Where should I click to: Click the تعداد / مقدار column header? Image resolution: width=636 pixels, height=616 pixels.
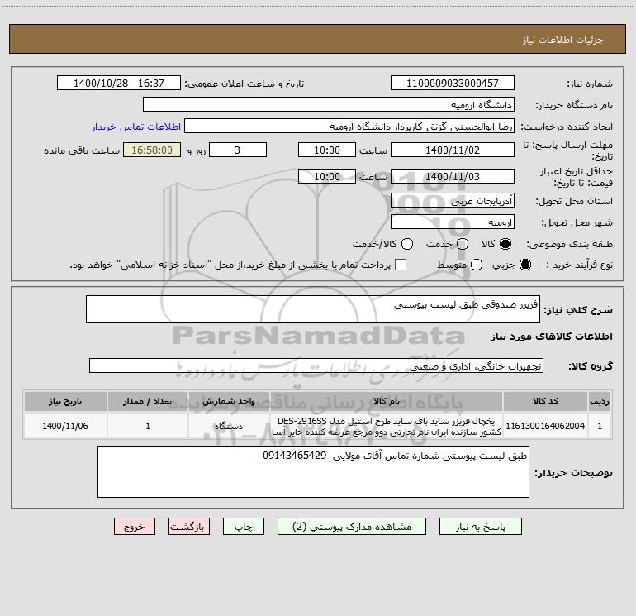[148, 402]
